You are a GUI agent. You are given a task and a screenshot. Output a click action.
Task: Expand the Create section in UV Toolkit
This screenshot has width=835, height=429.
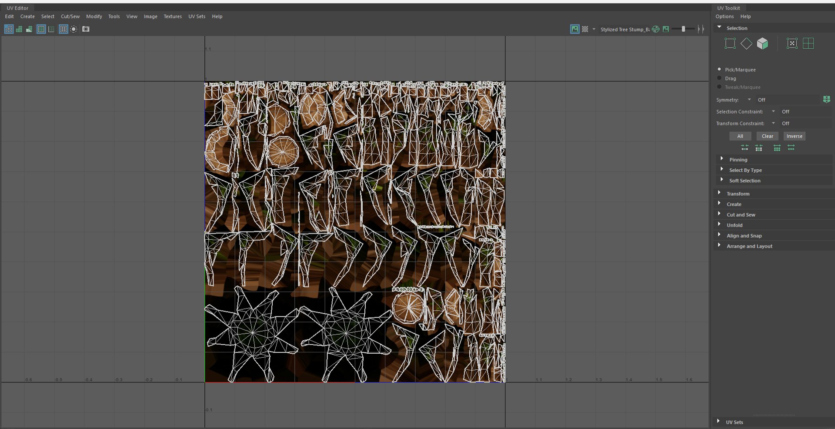tap(719, 203)
